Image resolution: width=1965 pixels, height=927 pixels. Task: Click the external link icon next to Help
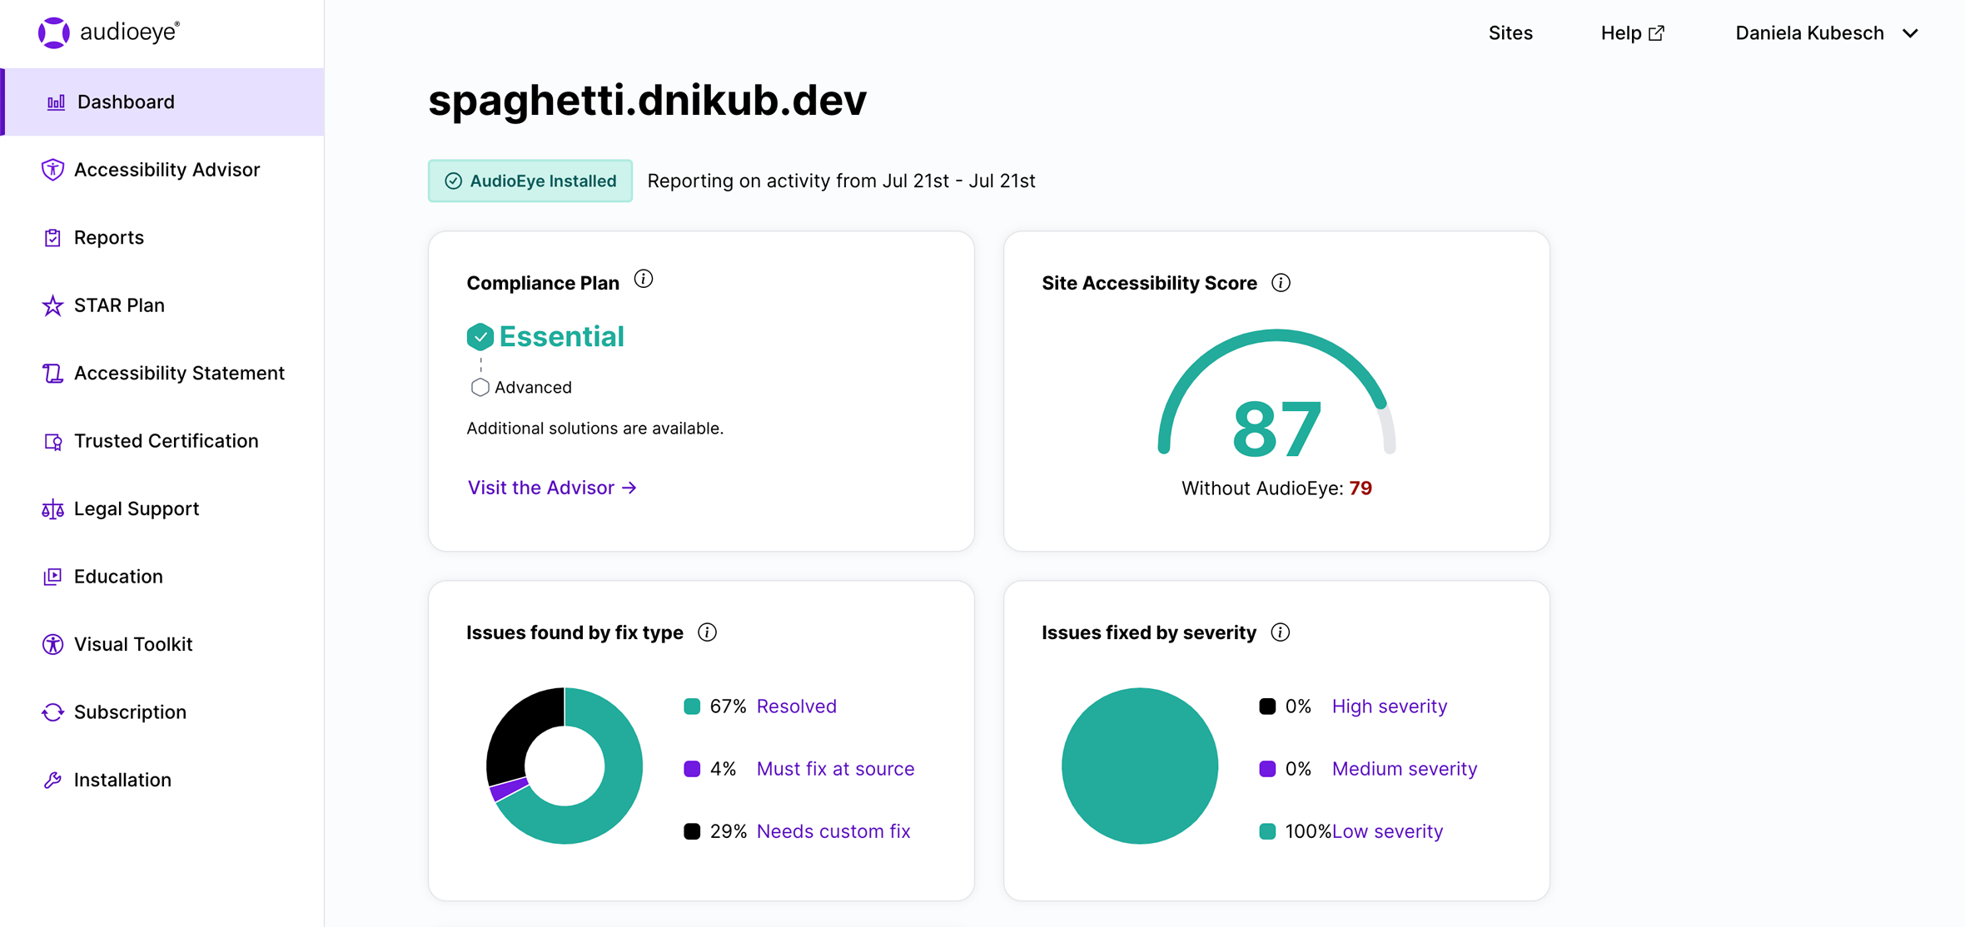(1657, 33)
